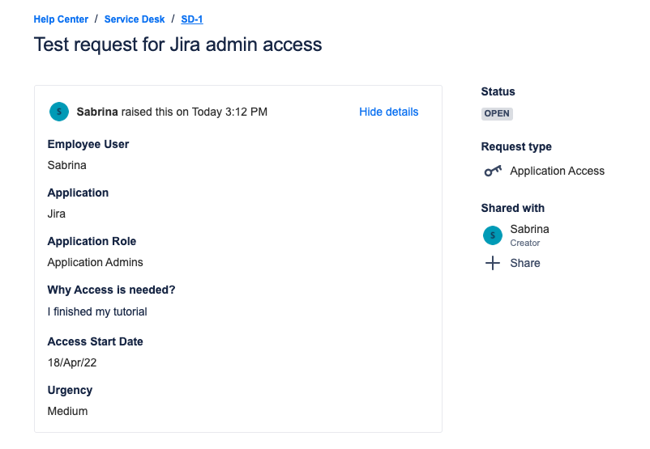Click the key icon under Request type
This screenshot has width=650, height=449.
click(492, 172)
